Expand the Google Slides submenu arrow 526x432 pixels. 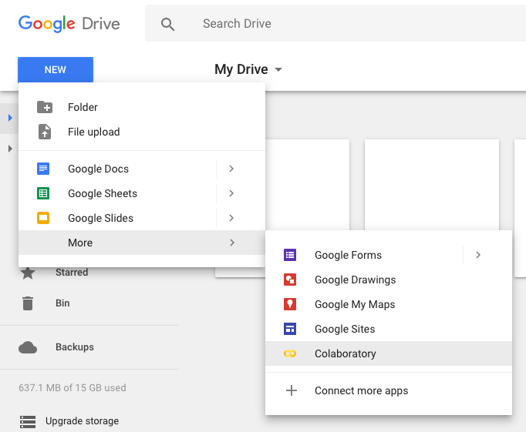coord(231,218)
